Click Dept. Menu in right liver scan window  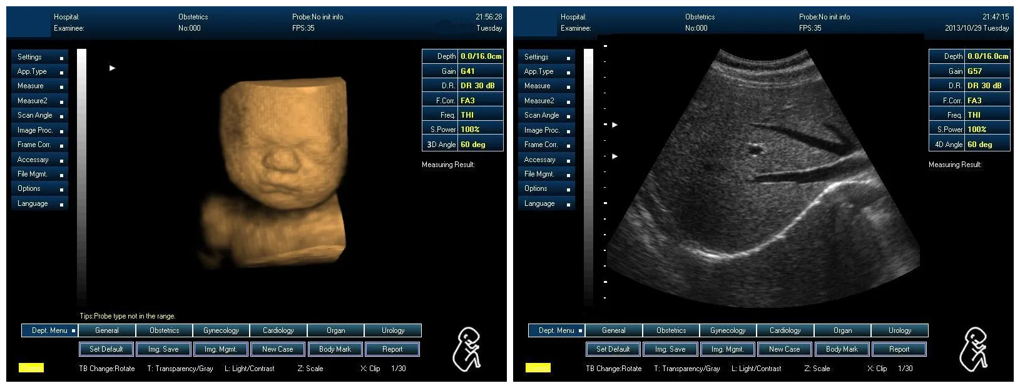(556, 330)
